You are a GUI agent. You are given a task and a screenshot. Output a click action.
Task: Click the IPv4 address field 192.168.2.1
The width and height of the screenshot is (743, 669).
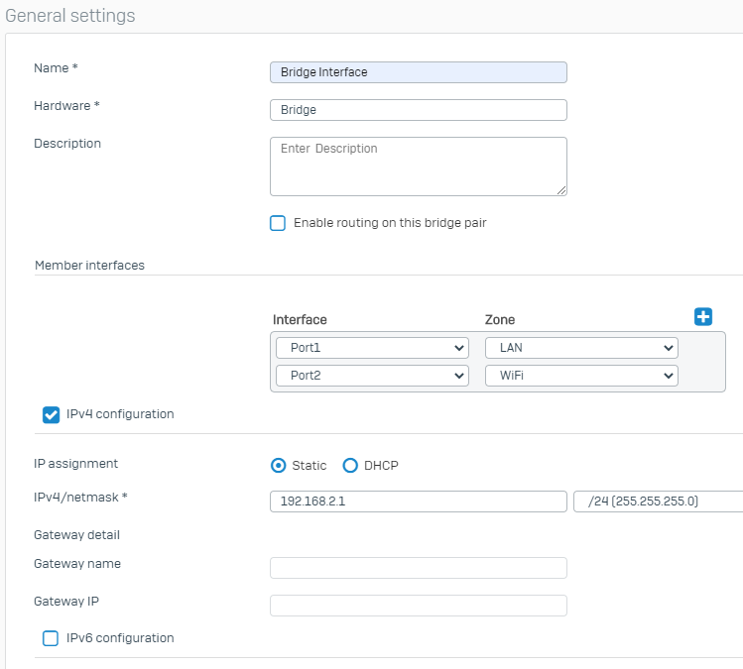[x=418, y=502]
